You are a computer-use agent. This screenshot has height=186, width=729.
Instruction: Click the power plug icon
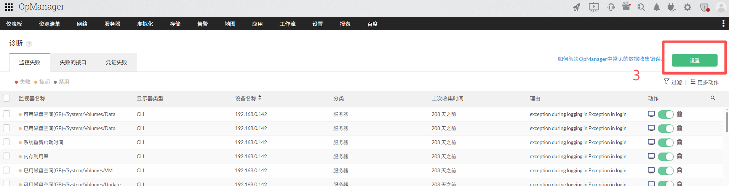(x=671, y=7)
